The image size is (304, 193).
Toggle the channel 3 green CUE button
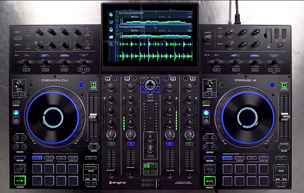[111, 144]
